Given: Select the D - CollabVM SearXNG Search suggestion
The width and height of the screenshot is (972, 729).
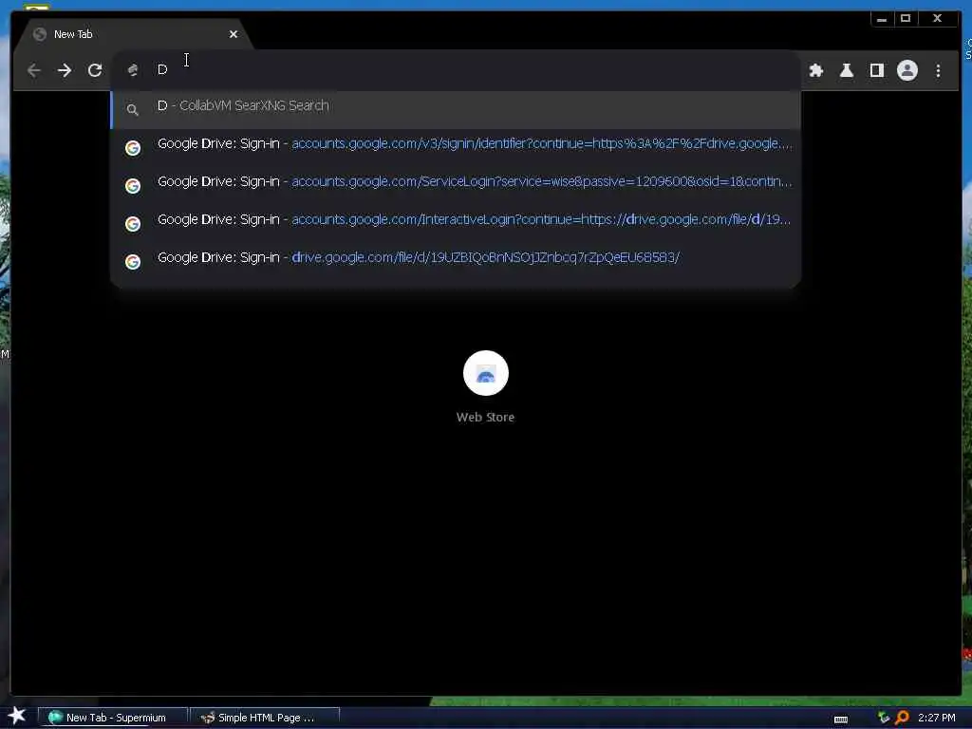Looking at the screenshot, I should pyautogui.click(x=456, y=109).
